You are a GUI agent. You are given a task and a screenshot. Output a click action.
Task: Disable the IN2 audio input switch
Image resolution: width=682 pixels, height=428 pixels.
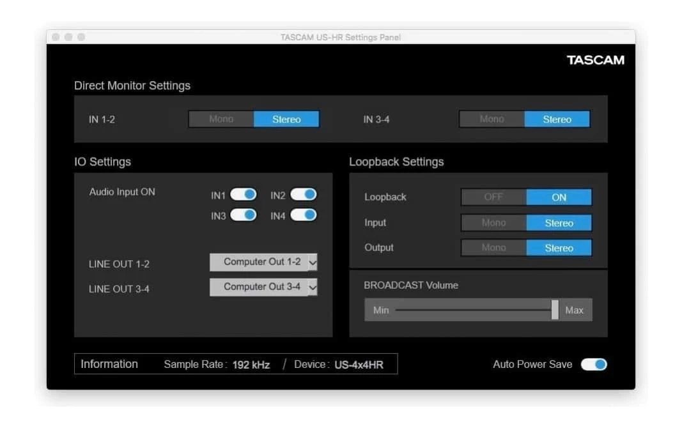coord(303,195)
